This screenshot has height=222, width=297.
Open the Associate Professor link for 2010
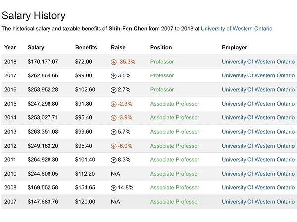(x=174, y=174)
